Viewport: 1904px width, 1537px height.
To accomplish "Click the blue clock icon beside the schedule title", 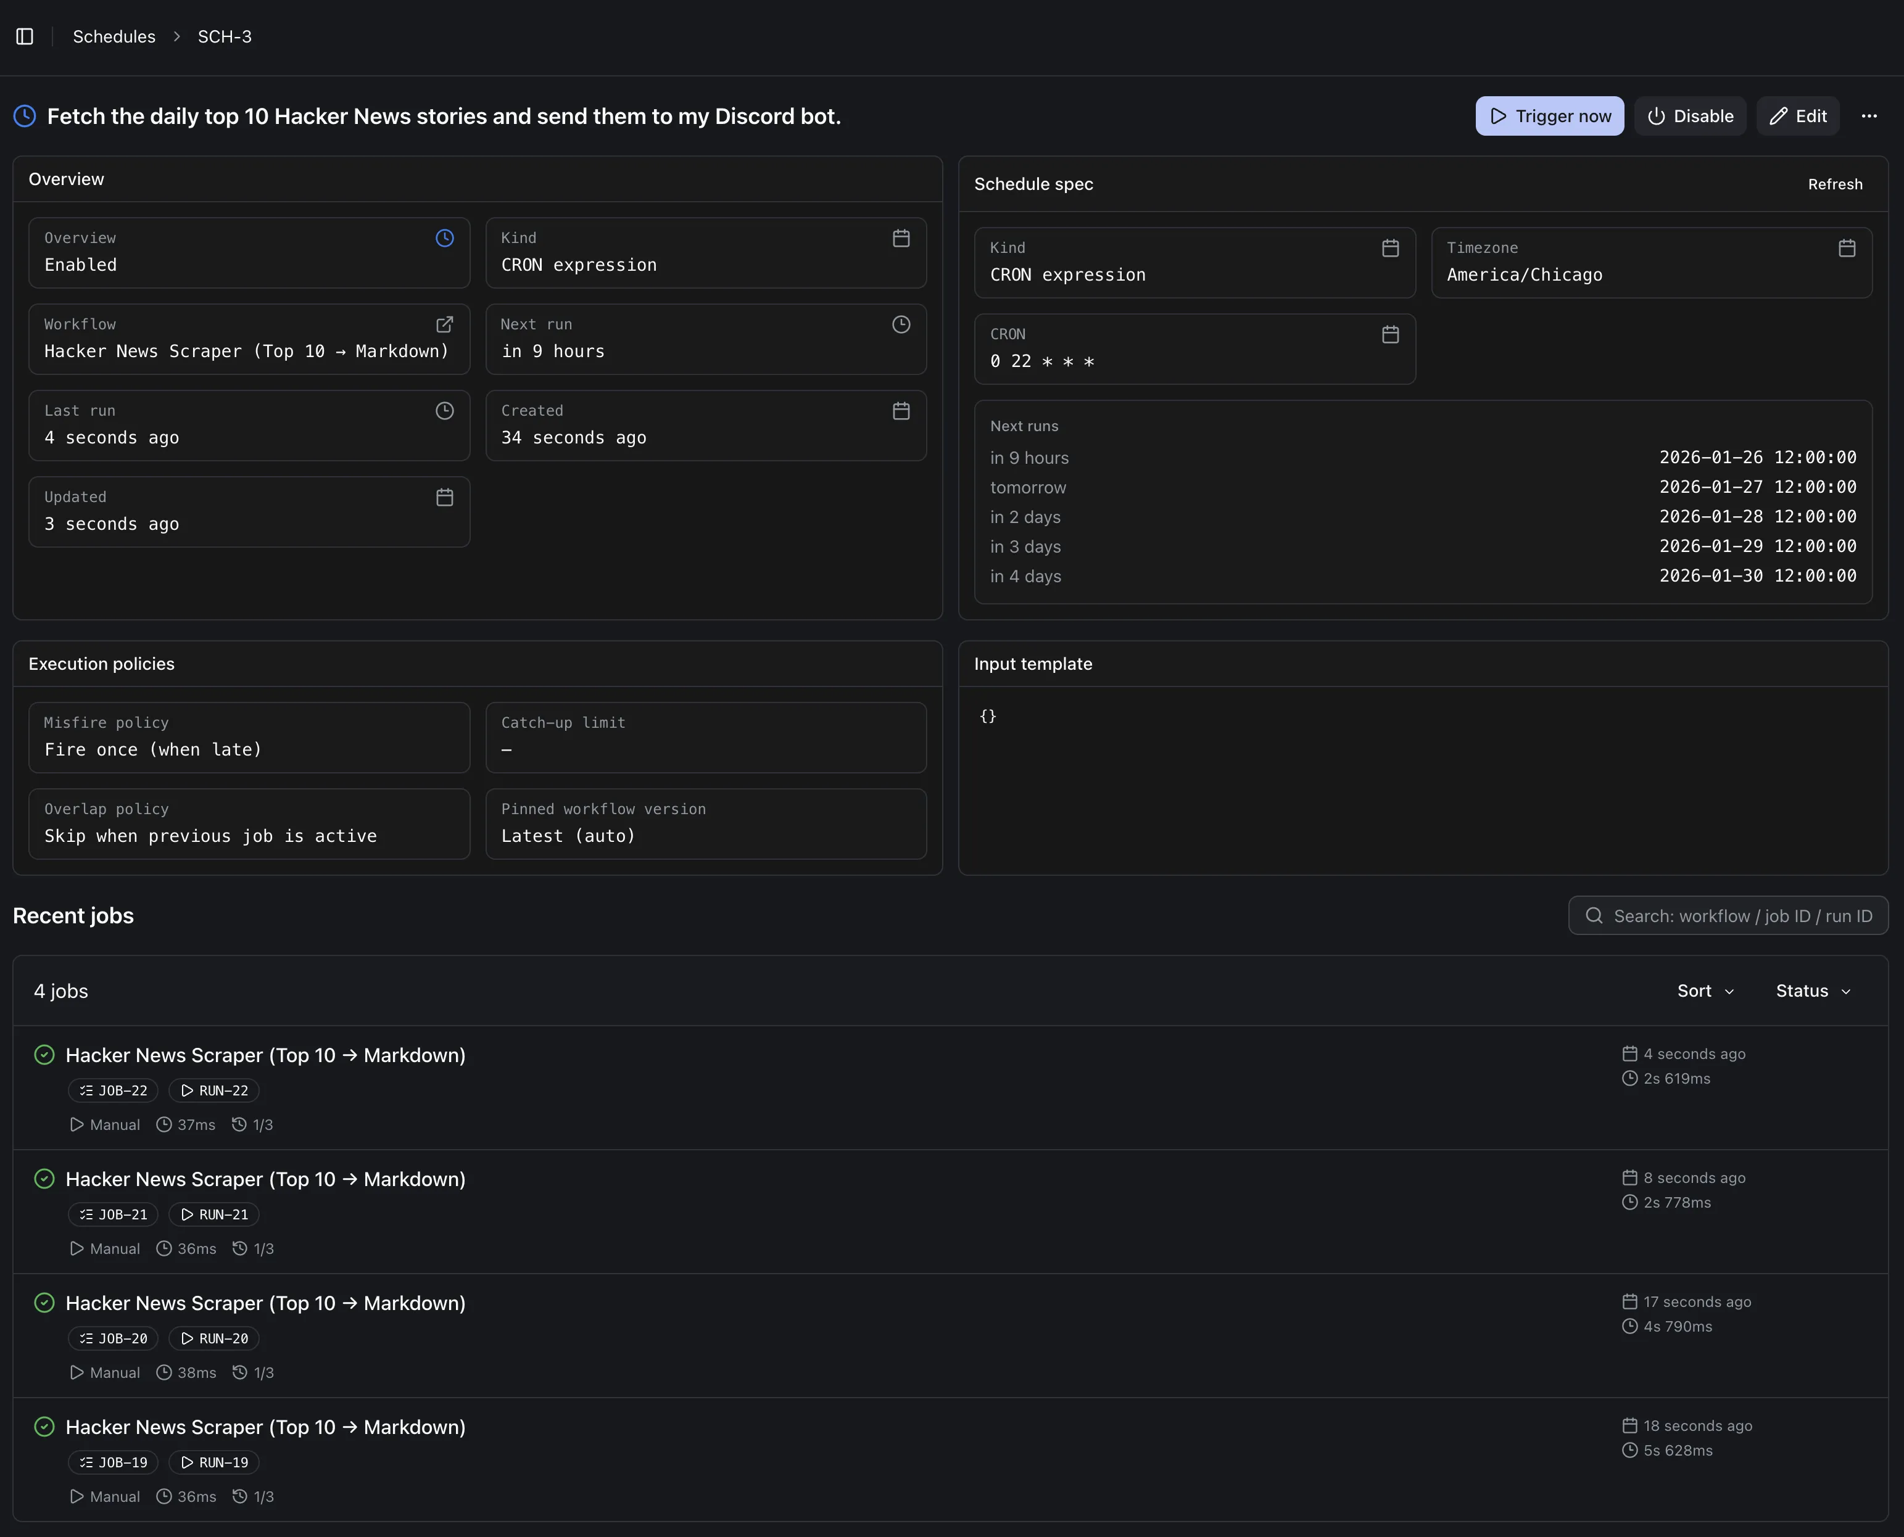I will [x=25, y=116].
